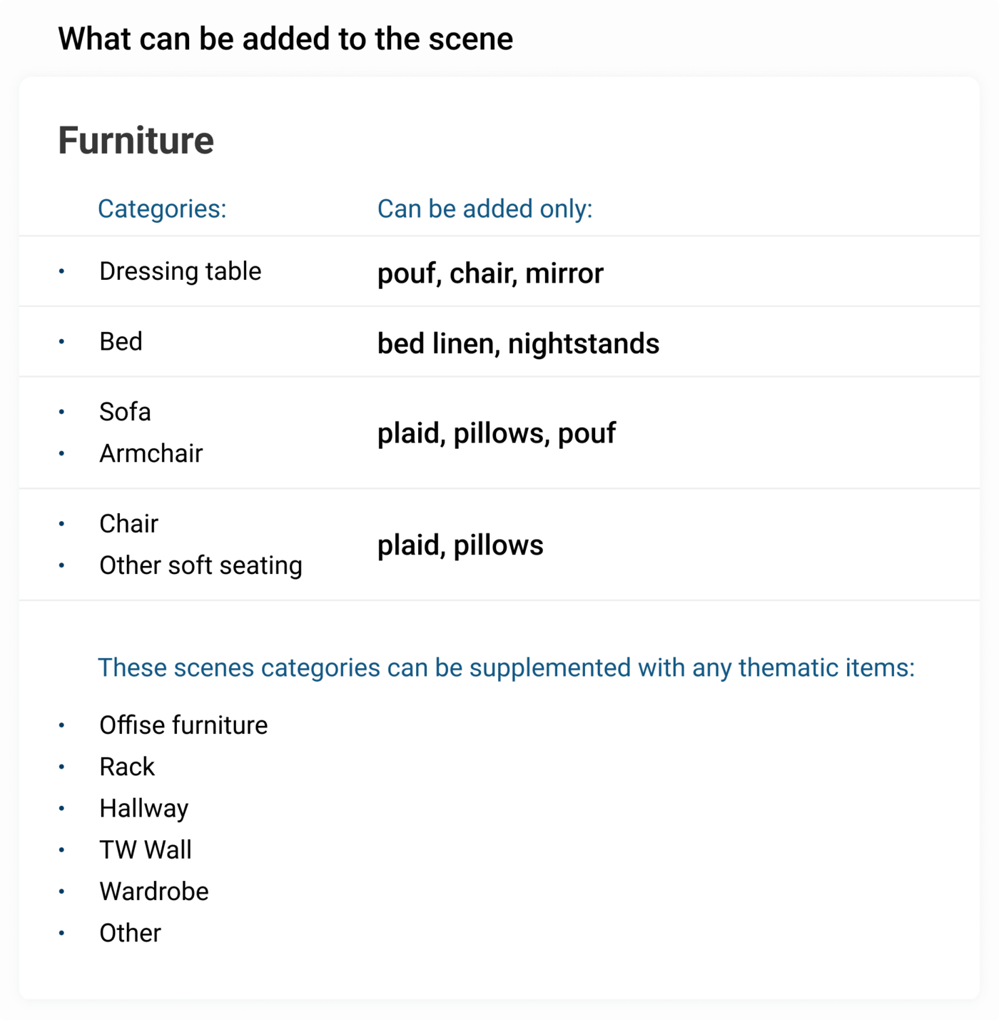Select the Offise furniture list item

point(183,725)
